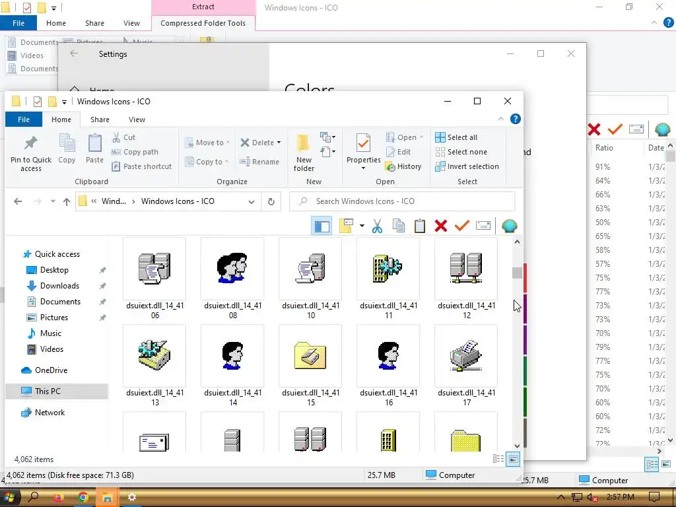Open the Properties ribbon button

point(364,151)
